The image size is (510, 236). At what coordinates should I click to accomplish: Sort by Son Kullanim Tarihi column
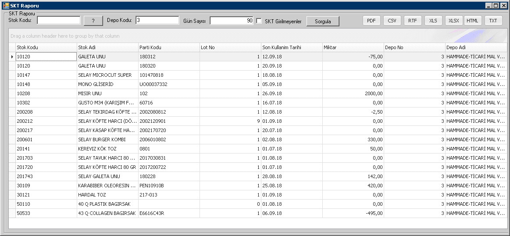click(x=291, y=47)
